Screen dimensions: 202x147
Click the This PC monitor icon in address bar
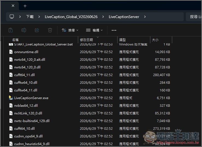click(12, 17)
